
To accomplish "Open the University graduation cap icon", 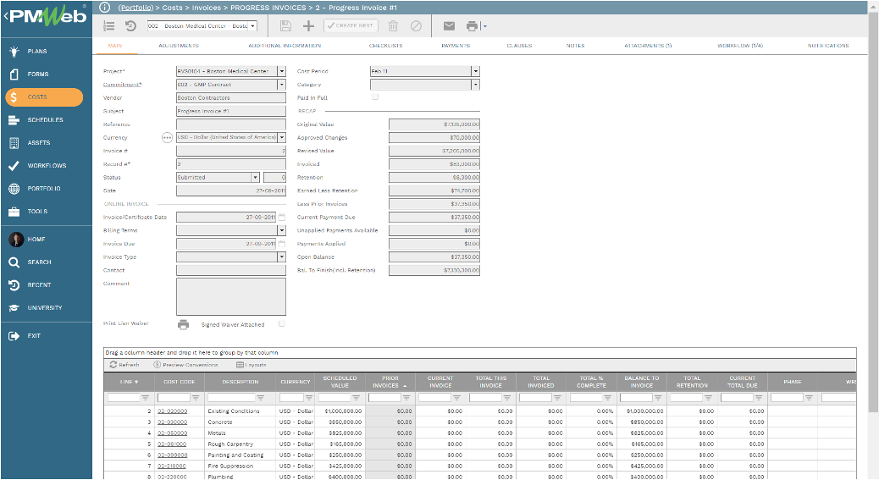I will coord(14,308).
